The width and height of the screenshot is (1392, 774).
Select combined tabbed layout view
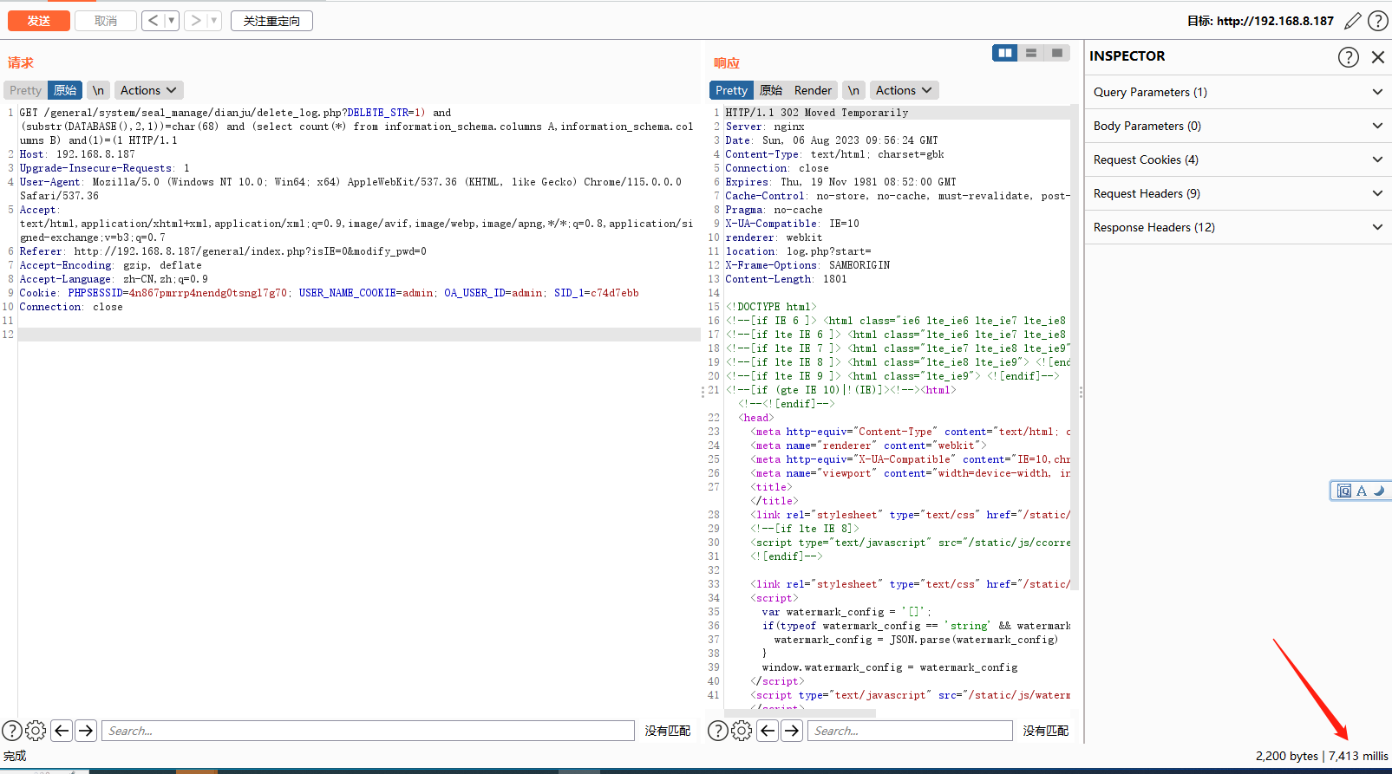[x=1057, y=53]
